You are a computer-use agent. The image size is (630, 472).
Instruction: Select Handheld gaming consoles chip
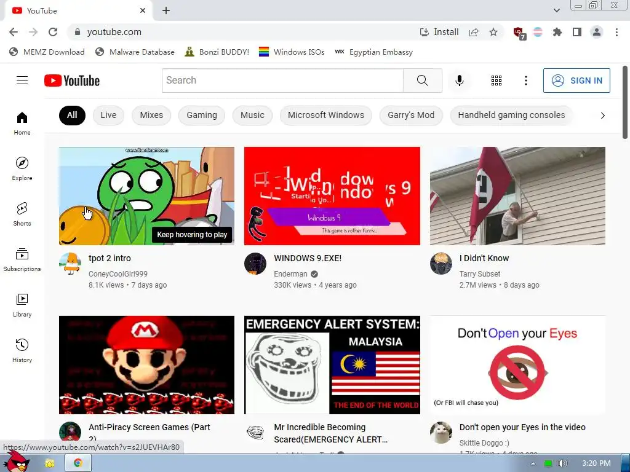click(x=511, y=116)
